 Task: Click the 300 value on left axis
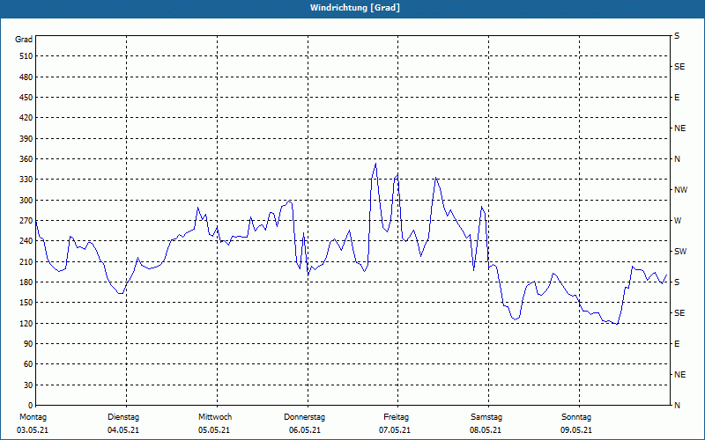point(26,201)
